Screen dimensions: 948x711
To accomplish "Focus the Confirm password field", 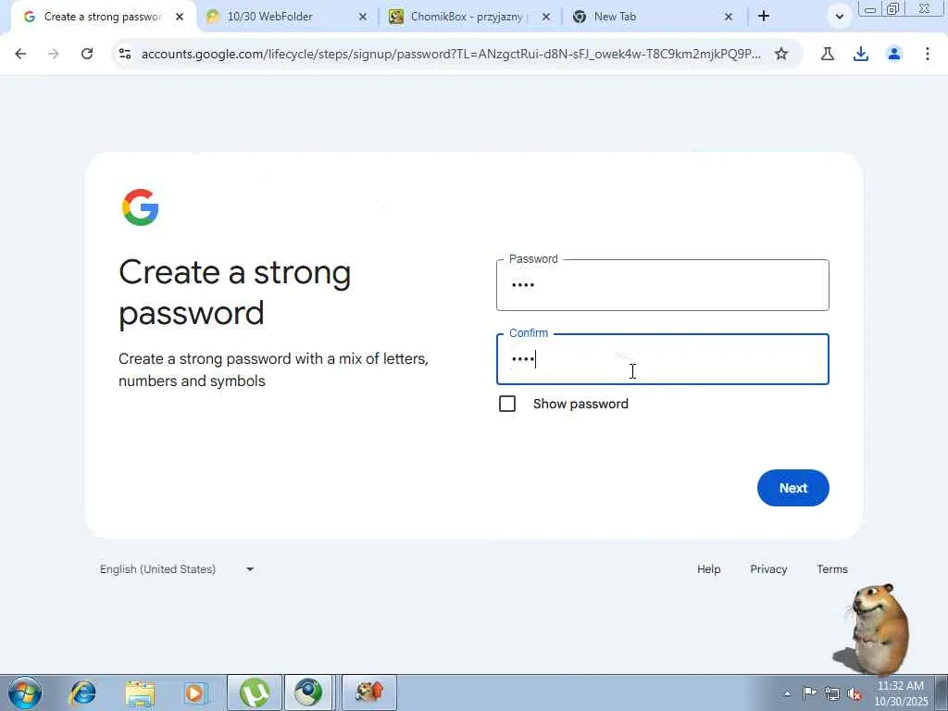I will click(663, 359).
